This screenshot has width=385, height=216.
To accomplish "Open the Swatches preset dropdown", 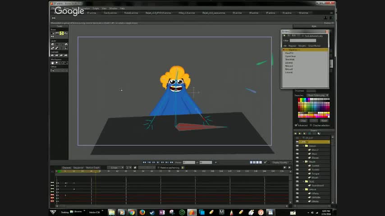I will tap(318, 95).
